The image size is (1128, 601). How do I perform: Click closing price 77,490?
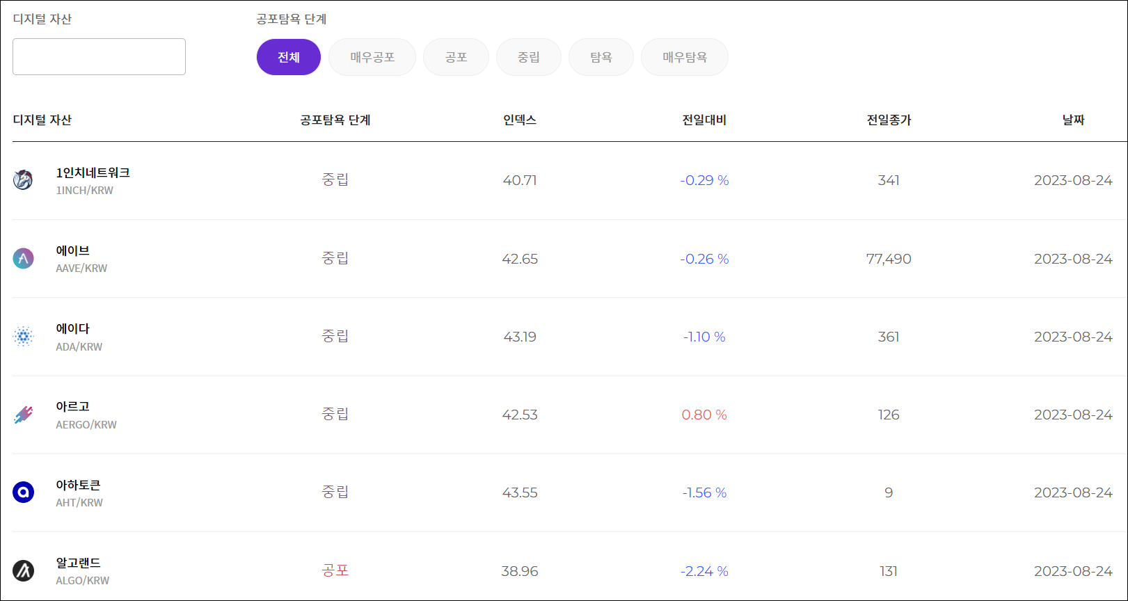889,259
